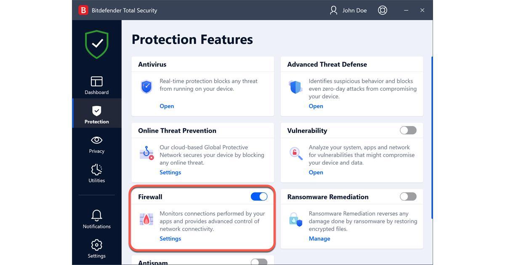Click the Bitdefender red B logo
The height and width of the screenshot is (265, 505).
(83, 10)
